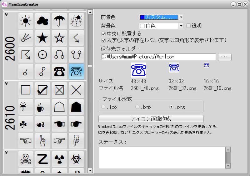Click the status box scroll up arrow

[x=228, y=150]
